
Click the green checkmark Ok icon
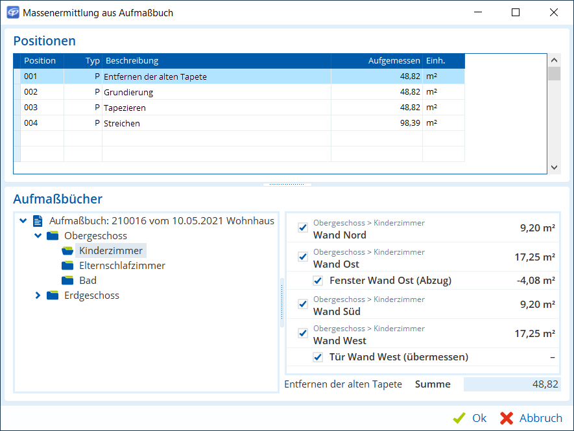click(x=459, y=418)
